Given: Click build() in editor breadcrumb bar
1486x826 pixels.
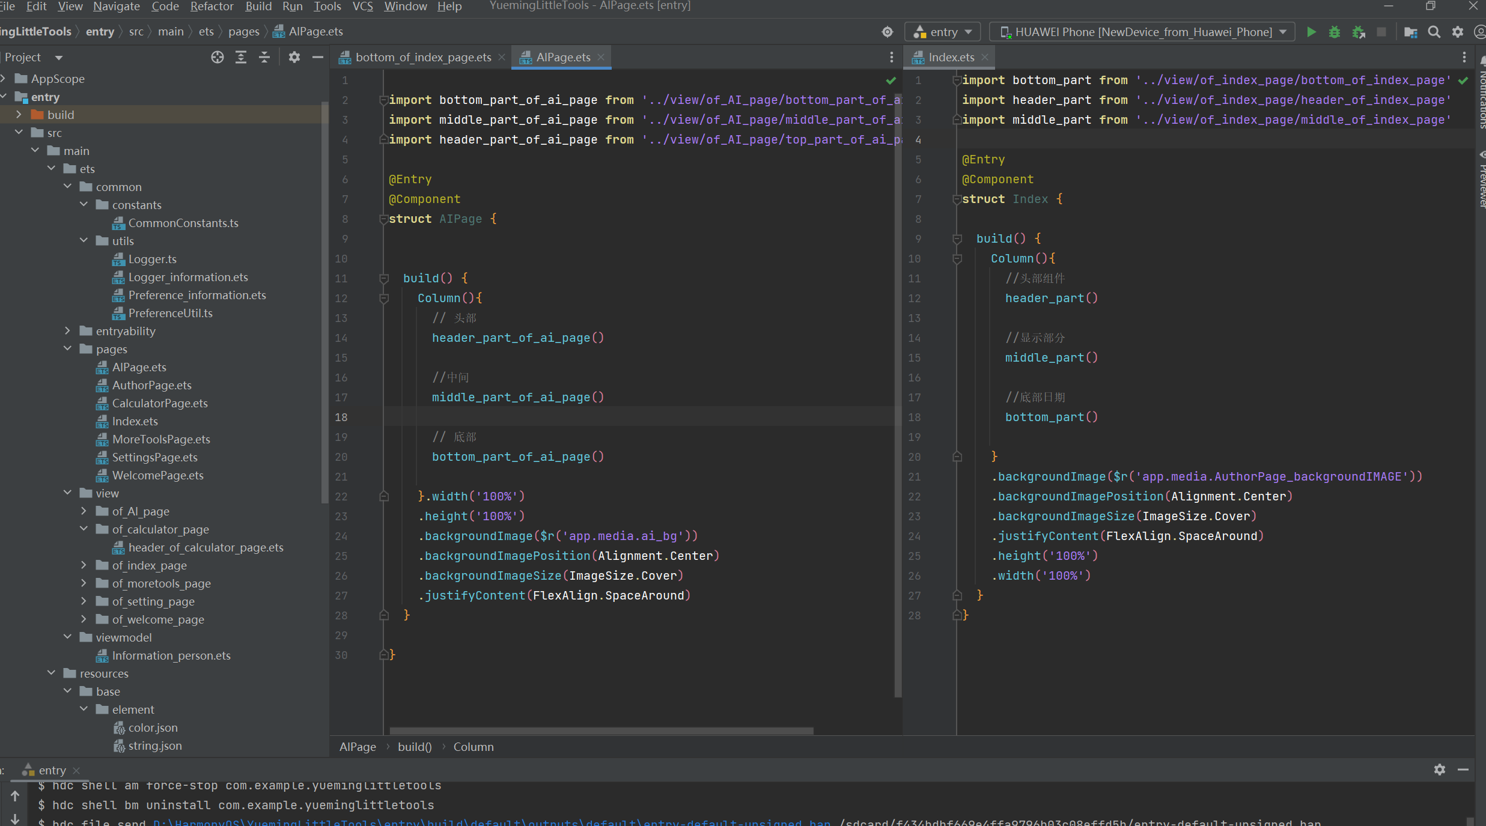Looking at the screenshot, I should [x=415, y=747].
